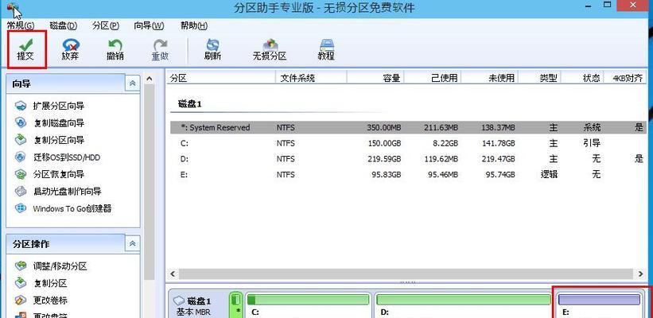Click the 分区恢复向导 icon
The image size is (653, 318).
[21, 174]
